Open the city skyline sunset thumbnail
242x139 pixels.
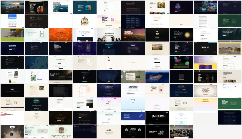[x=133, y=35]
